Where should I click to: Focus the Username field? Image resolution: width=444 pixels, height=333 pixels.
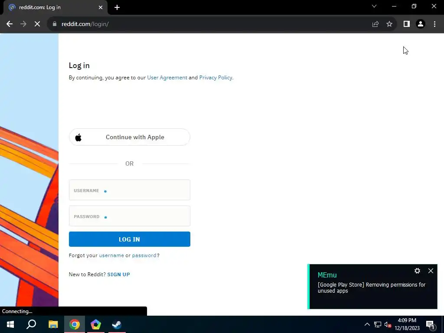129,190
